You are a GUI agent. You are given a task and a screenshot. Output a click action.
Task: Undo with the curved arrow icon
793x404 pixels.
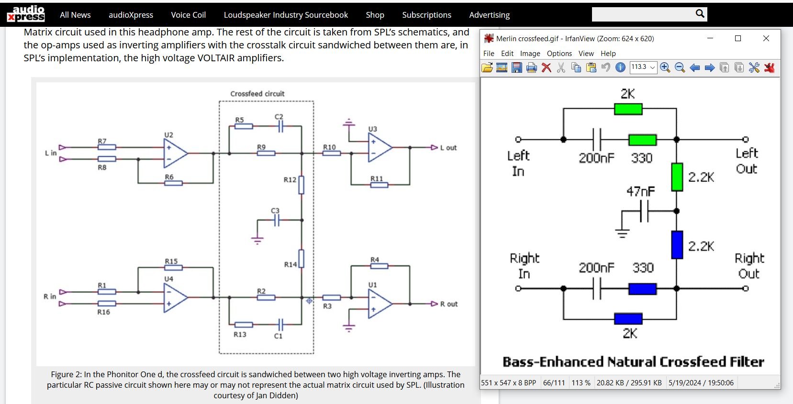pos(606,67)
